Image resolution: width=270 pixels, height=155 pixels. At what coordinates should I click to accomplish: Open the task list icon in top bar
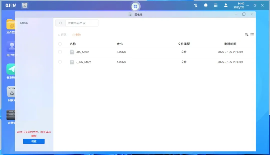(x=216, y=5)
